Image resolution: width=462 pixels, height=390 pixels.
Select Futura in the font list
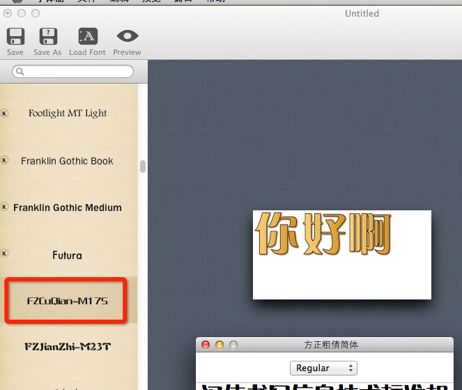67,256
